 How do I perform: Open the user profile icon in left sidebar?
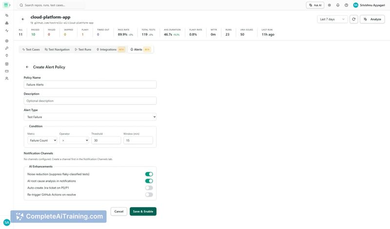pyautogui.click(x=7, y=78)
